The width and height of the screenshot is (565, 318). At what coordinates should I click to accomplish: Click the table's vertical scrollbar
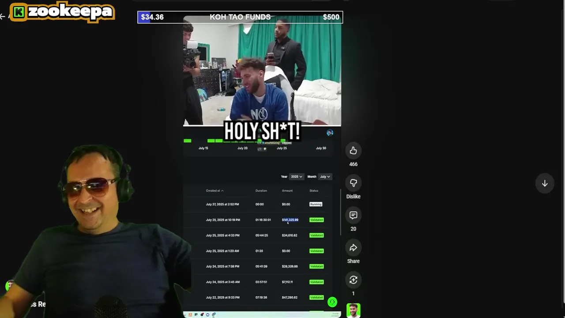coord(340,212)
